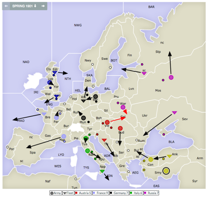Viewport: 208px width, 199px height.
Task: Select the Turkish army in Smyrna
Action: (x=166, y=171)
